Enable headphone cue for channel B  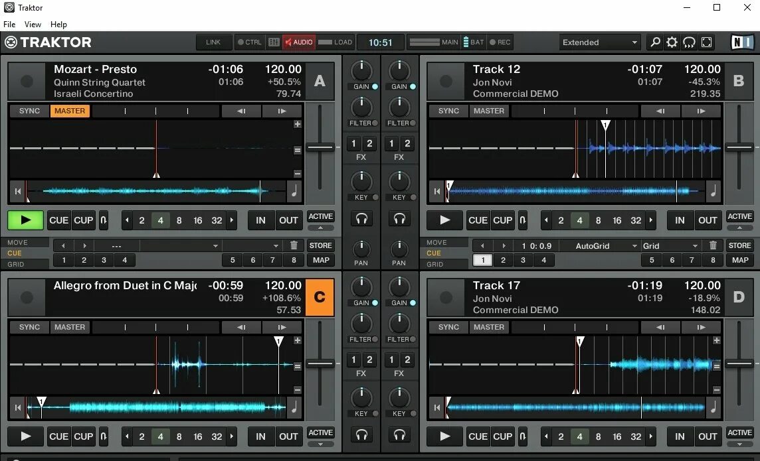coord(399,219)
